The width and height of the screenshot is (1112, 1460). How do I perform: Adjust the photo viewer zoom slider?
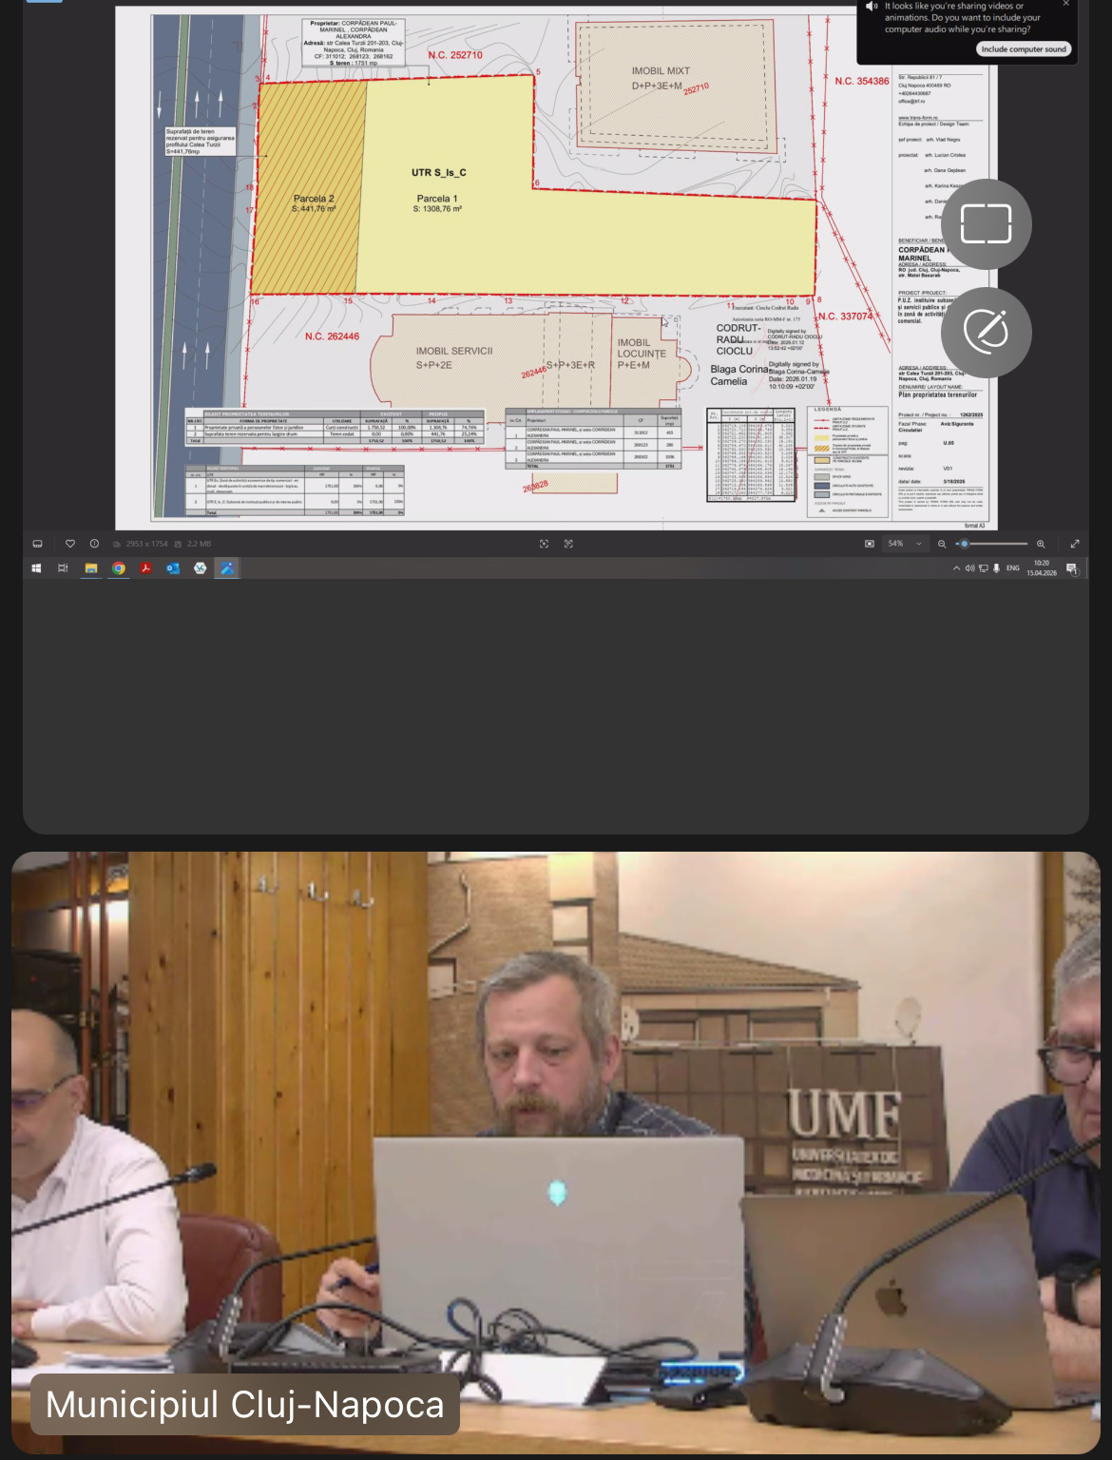coord(965,544)
